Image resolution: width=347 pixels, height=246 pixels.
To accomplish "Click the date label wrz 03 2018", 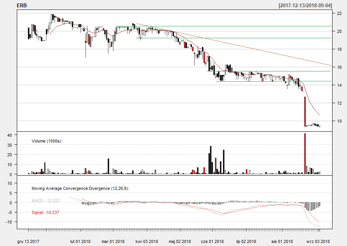I will click(x=318, y=241).
